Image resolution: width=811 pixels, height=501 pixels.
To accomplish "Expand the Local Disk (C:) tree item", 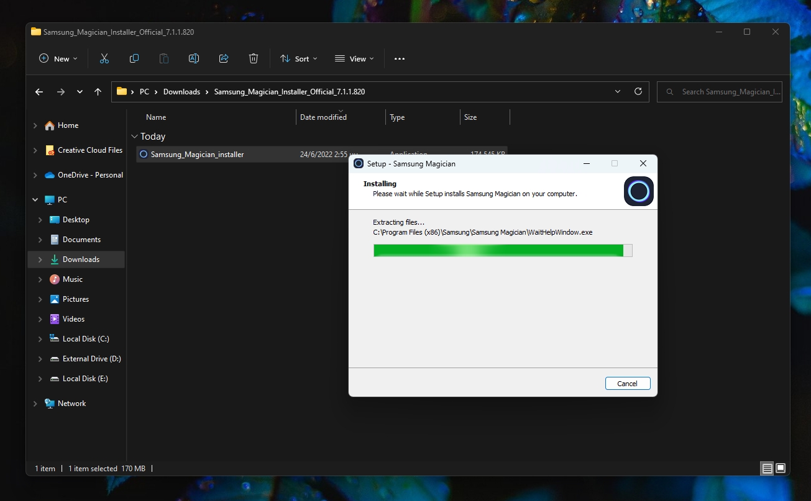I will [39, 338].
